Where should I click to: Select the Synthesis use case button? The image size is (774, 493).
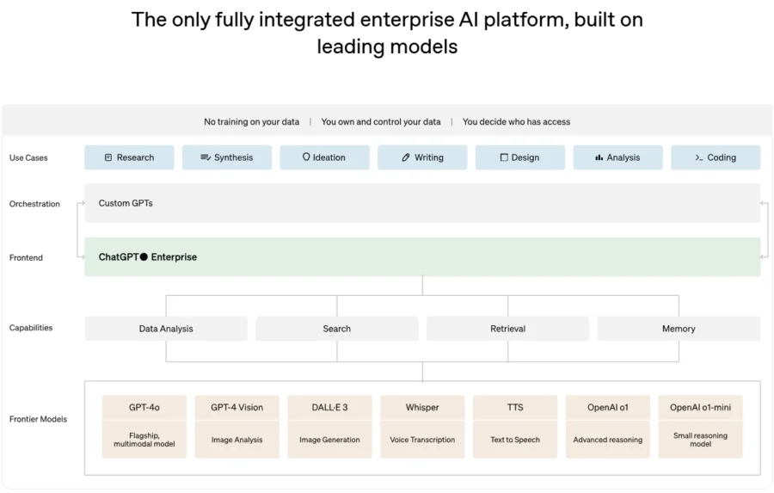coord(227,157)
